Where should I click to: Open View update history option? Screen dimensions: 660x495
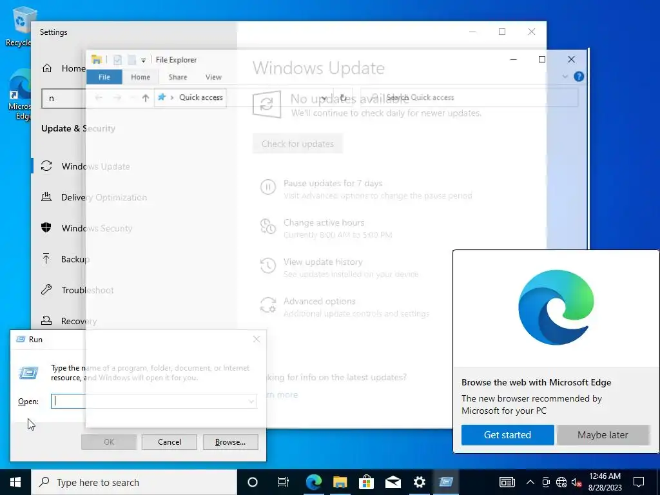click(x=339, y=267)
